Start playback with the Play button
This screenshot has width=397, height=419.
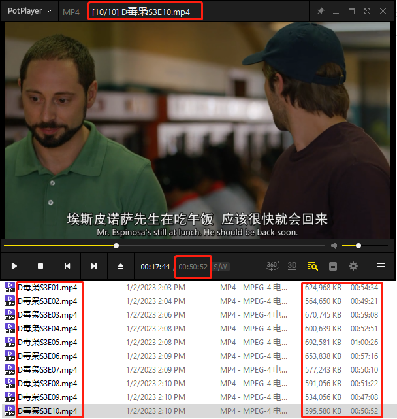(14, 266)
